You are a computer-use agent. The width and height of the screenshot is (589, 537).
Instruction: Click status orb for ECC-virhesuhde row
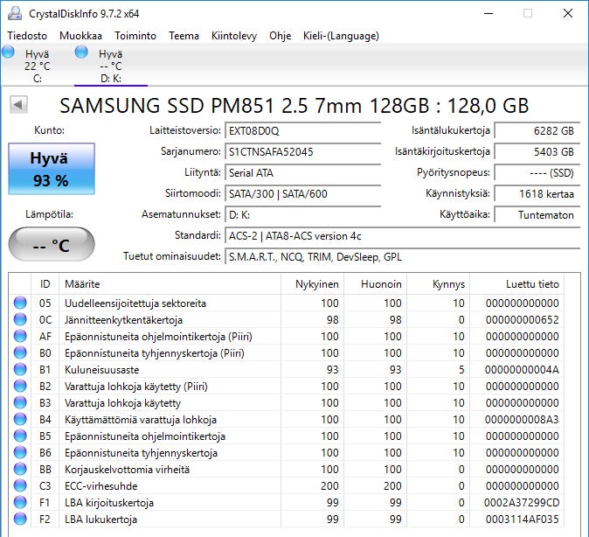(x=20, y=486)
